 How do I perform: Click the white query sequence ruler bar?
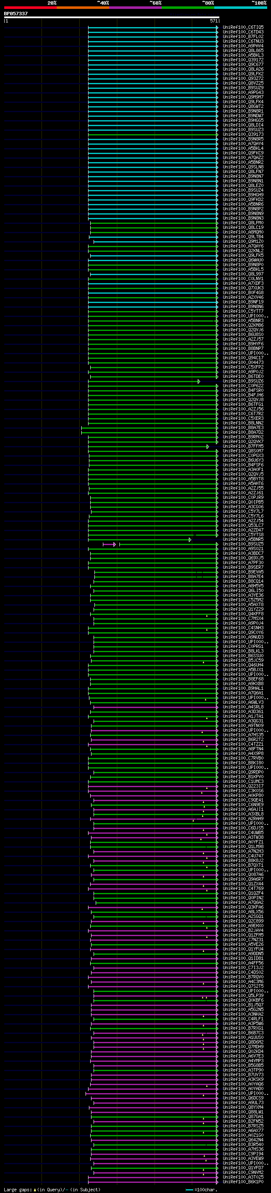tap(112, 17)
